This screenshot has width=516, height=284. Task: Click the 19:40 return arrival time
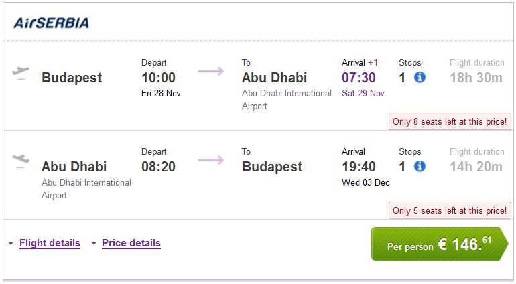coord(359,167)
